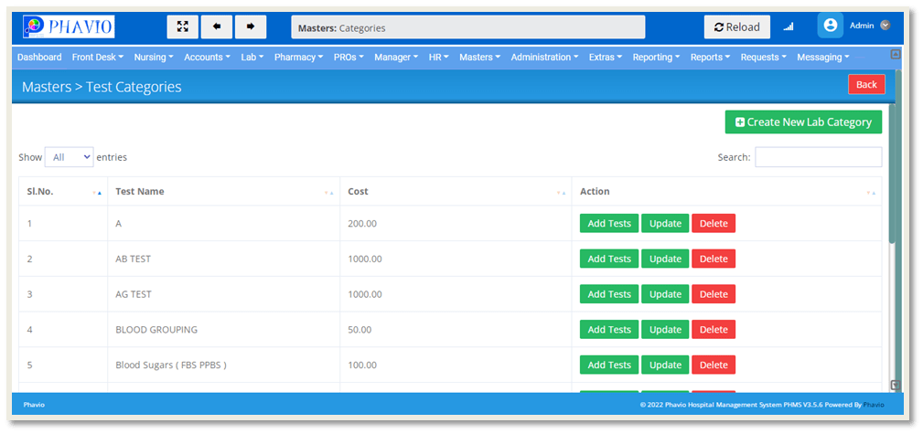Open the Accounts menu
The width and height of the screenshot is (923, 434).
click(208, 57)
